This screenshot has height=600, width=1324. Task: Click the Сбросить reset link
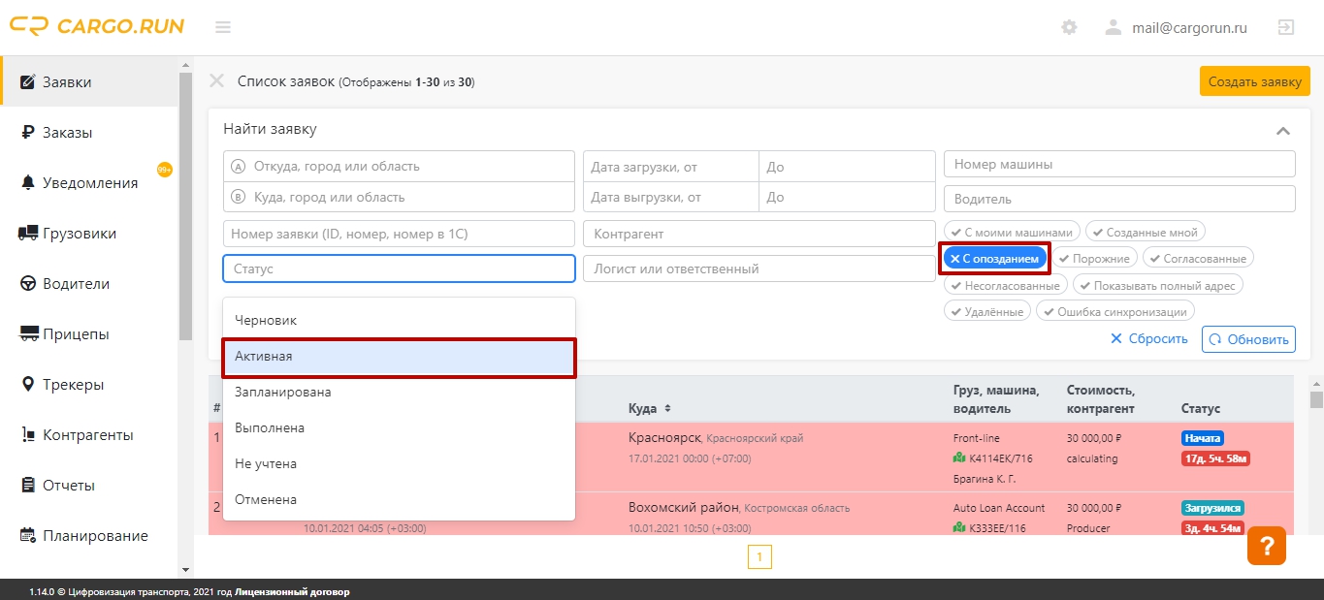pyautogui.click(x=1148, y=339)
